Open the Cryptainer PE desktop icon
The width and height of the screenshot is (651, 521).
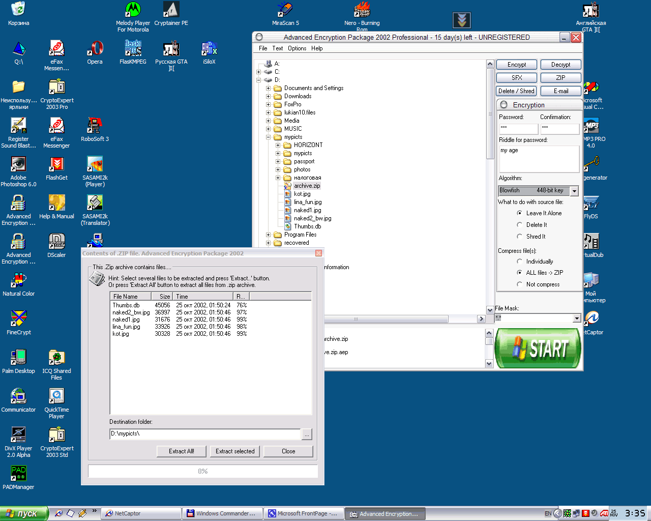click(171, 14)
